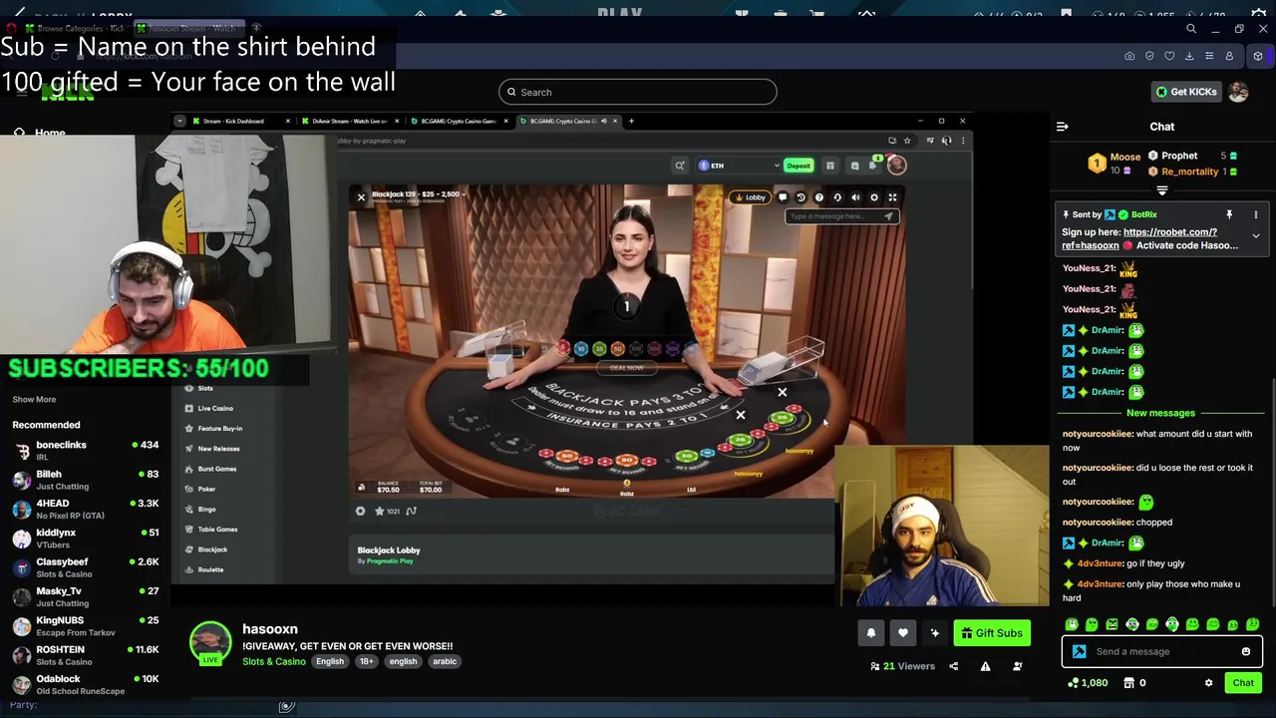
Task: Open the blackjack game history icon
Action: tap(800, 197)
